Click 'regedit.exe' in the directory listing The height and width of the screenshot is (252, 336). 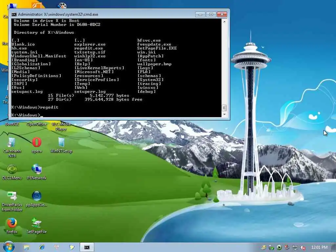(89, 48)
